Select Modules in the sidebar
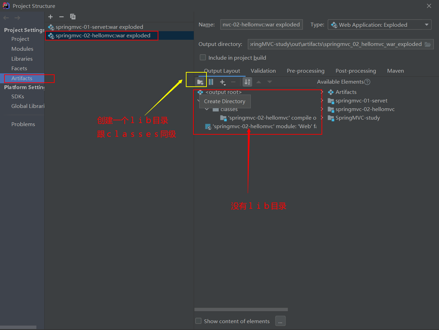 pyautogui.click(x=22, y=49)
